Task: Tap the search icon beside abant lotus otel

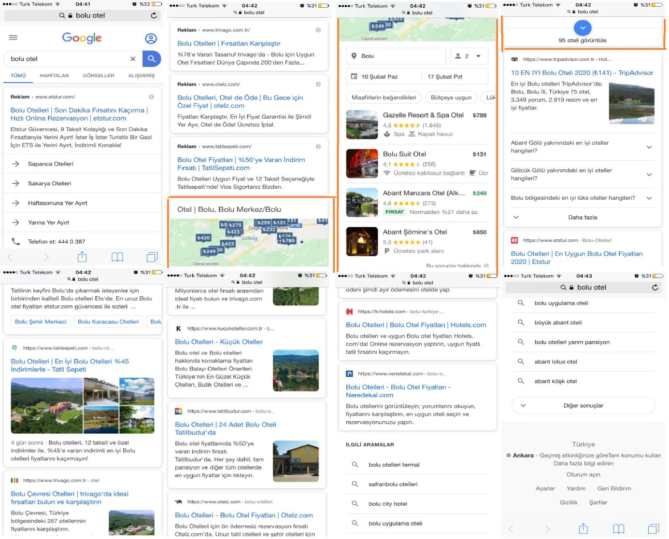Action: click(521, 361)
